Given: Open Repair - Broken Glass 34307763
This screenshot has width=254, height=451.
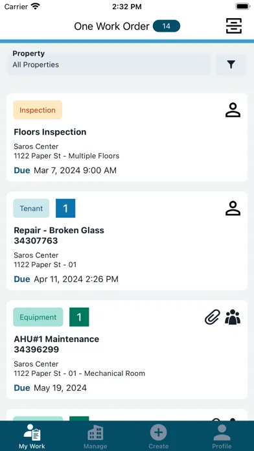Looking at the screenshot, I should point(127,241).
